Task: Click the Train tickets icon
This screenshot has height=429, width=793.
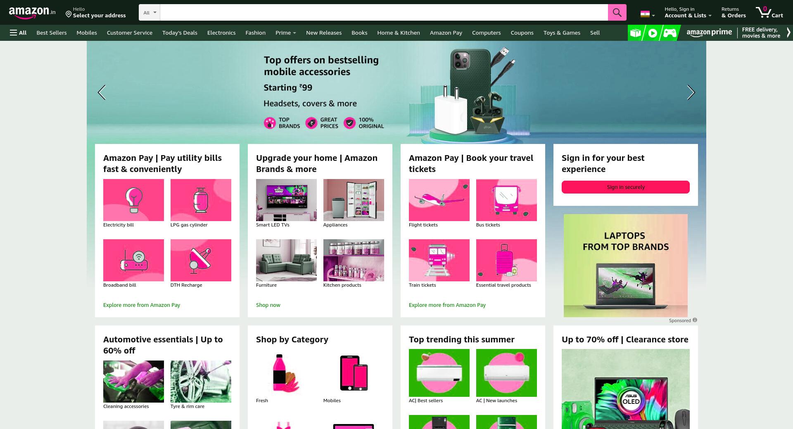Action: [x=439, y=260]
